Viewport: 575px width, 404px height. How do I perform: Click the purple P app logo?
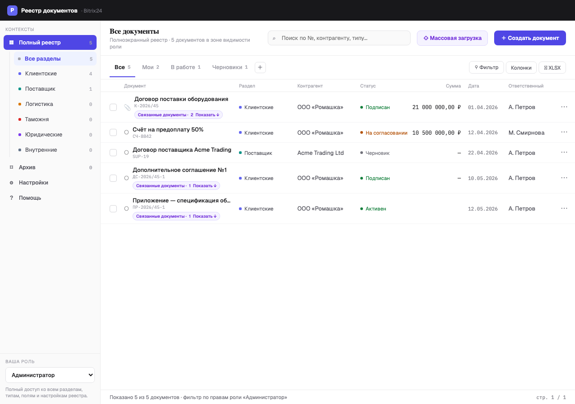coord(12,10)
